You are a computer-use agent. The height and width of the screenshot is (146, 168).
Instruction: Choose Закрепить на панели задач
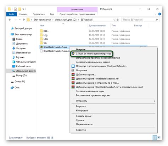click(90, 91)
